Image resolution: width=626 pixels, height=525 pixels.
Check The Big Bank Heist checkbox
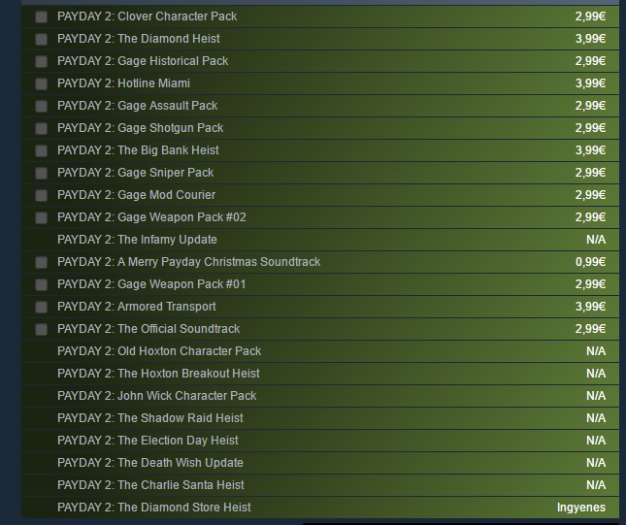tap(41, 151)
